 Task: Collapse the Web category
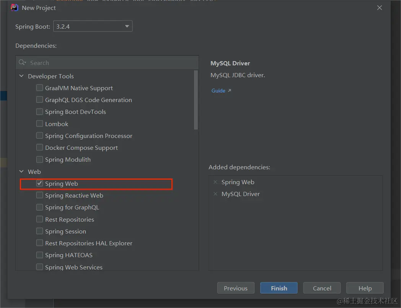pos(21,171)
